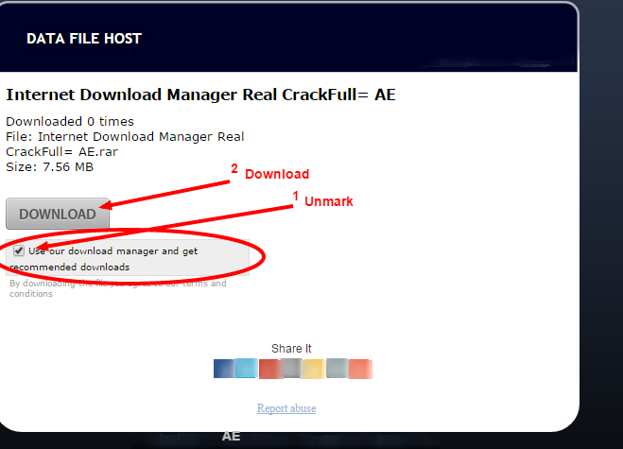623x449 pixels.
Task: Click the salmon-orange share icon
Action: point(360,369)
